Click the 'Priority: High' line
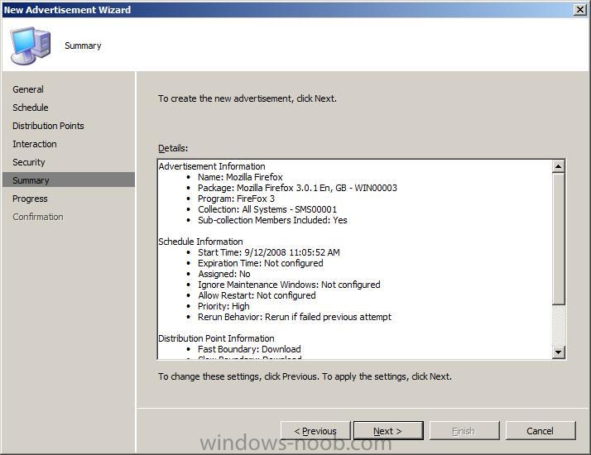The height and width of the screenshot is (455, 591). tap(223, 306)
